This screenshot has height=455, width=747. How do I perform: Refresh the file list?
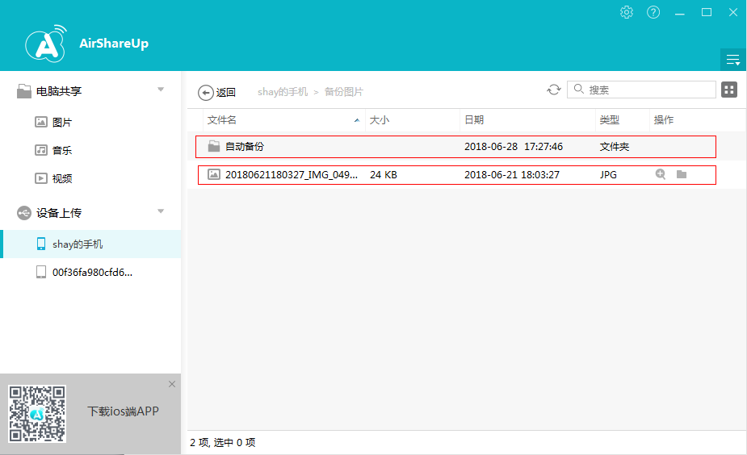(553, 90)
